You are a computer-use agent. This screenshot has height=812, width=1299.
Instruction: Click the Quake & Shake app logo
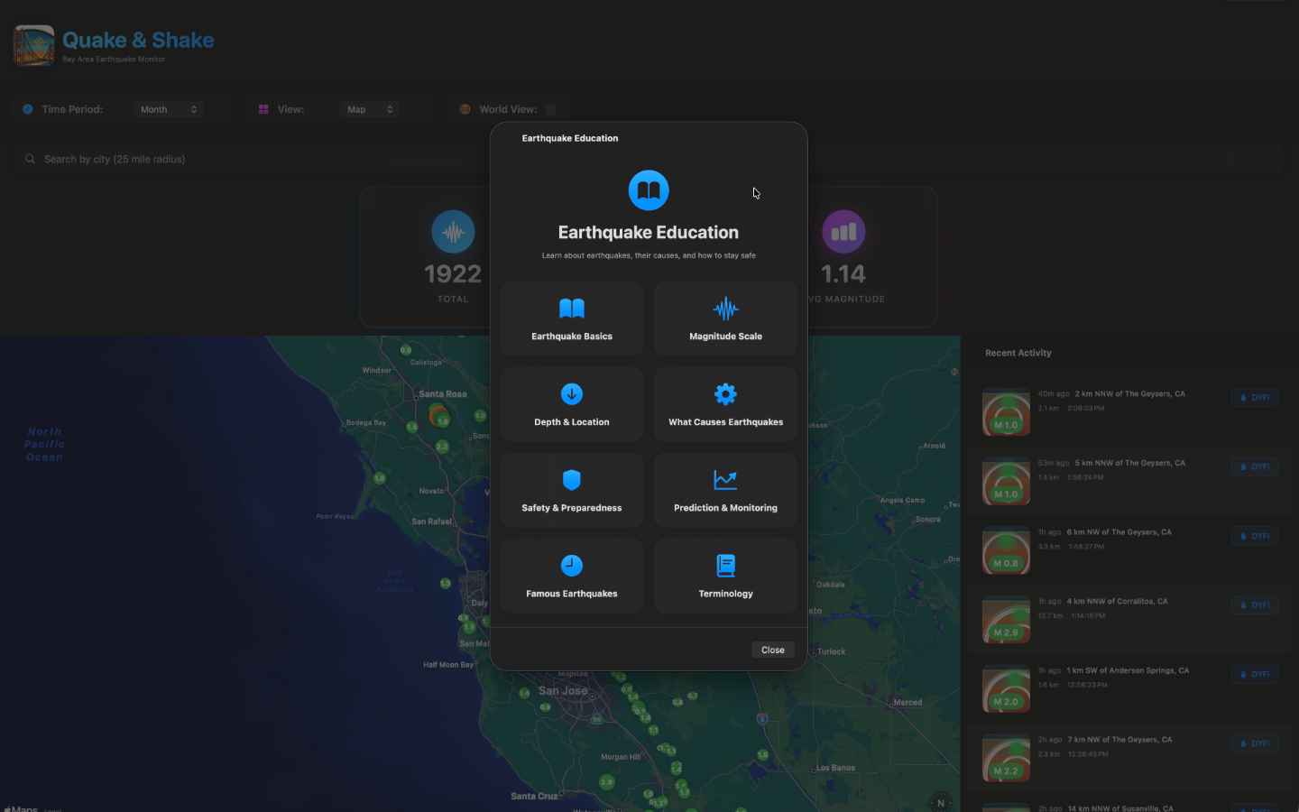34,46
